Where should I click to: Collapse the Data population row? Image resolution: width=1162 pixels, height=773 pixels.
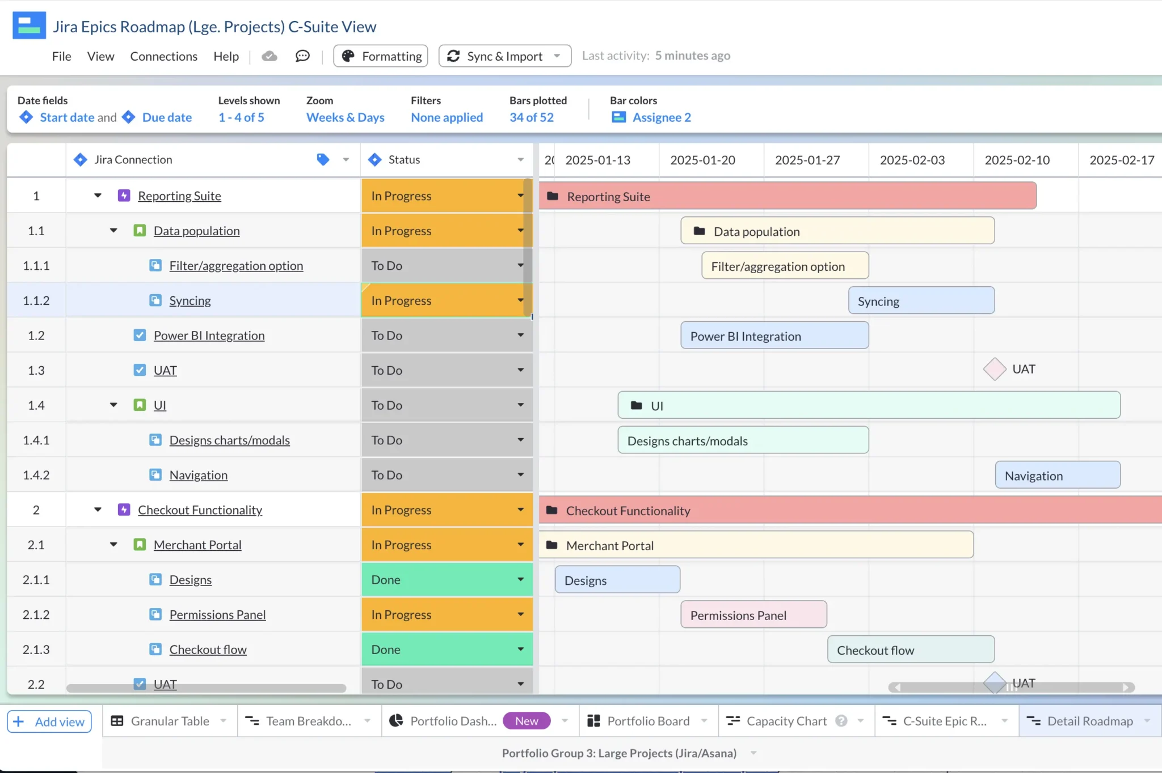coord(113,231)
